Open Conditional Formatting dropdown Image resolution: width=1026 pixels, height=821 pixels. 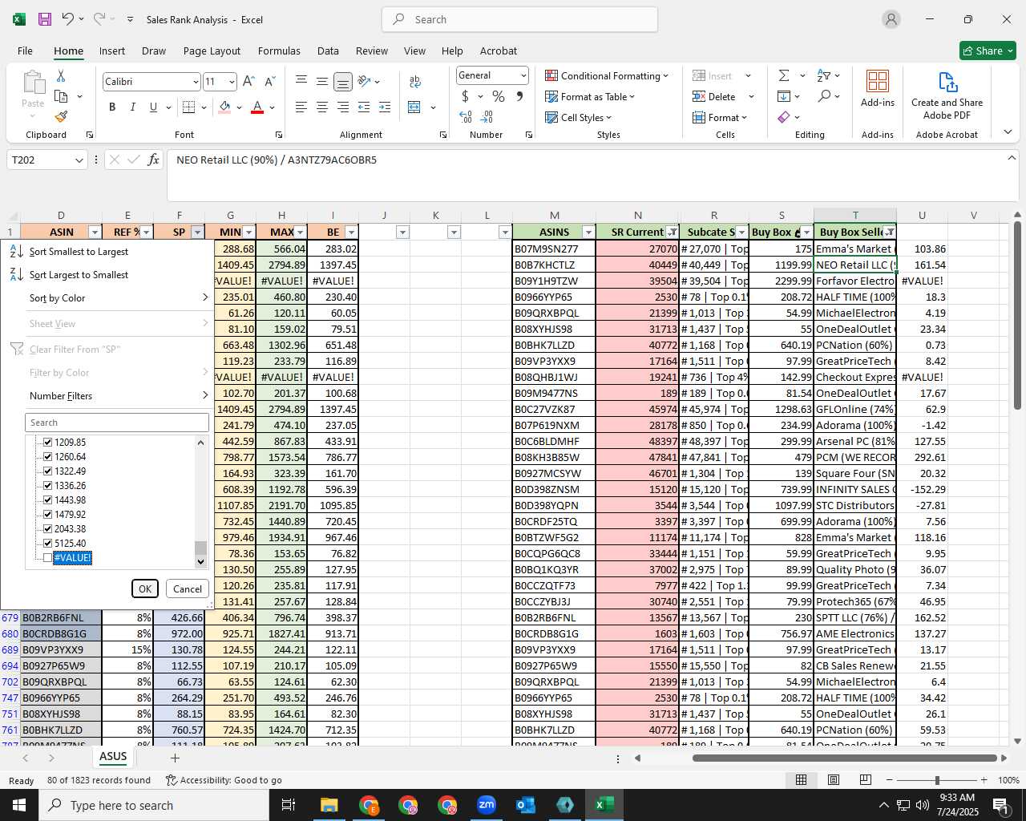tap(607, 75)
